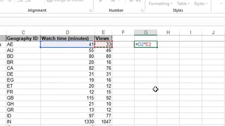Select watch time value 1330 for IN
Viewport: 225px width, 126px height.
pos(67,122)
